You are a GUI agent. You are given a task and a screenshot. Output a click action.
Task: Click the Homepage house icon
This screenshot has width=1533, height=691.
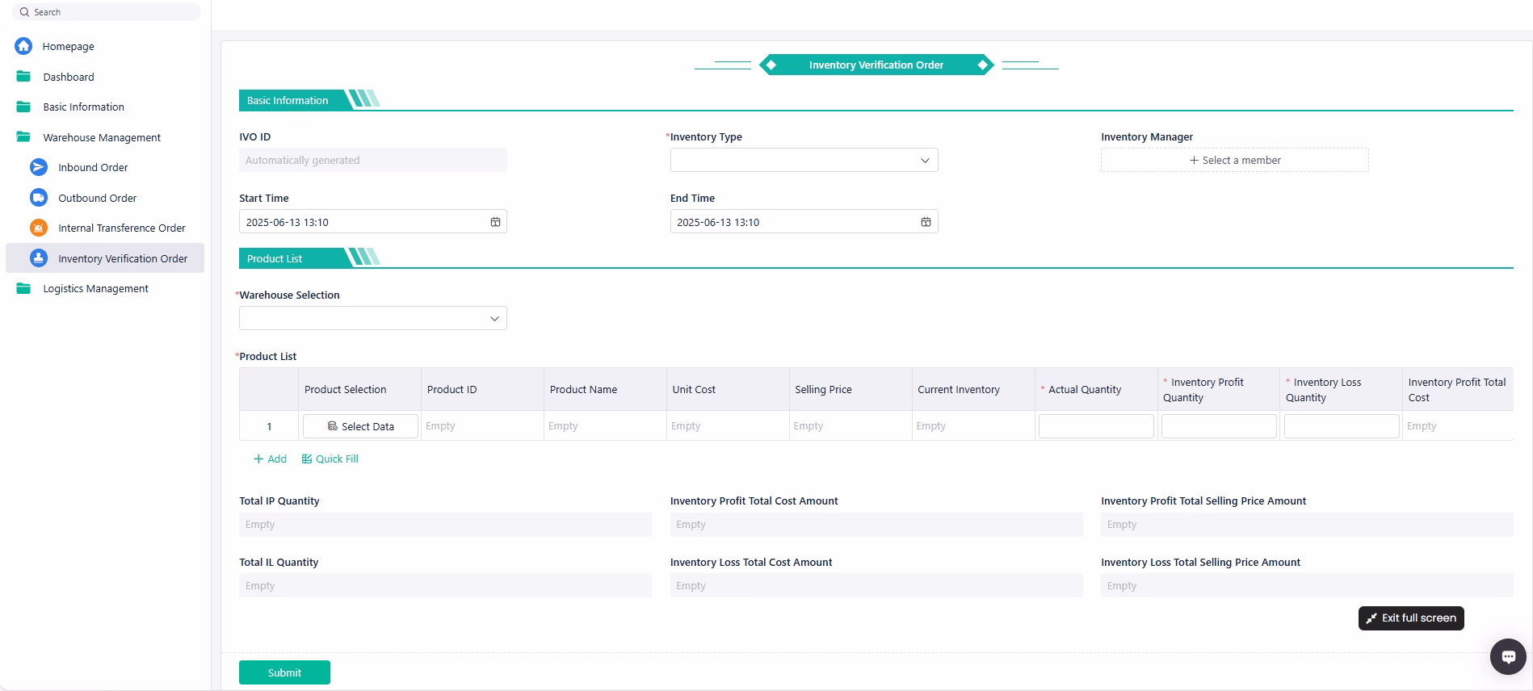(23, 46)
